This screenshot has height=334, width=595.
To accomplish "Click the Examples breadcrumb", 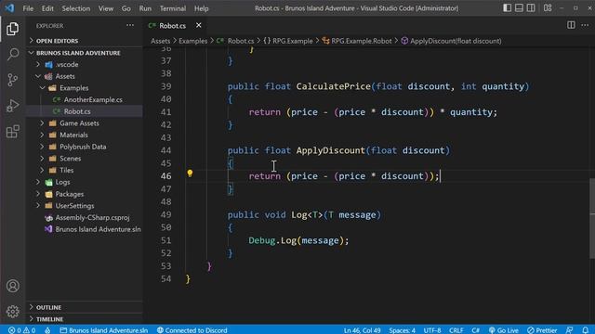I will point(192,41).
